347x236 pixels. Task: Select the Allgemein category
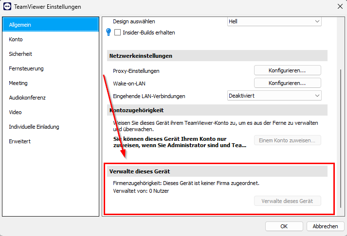pos(51,24)
